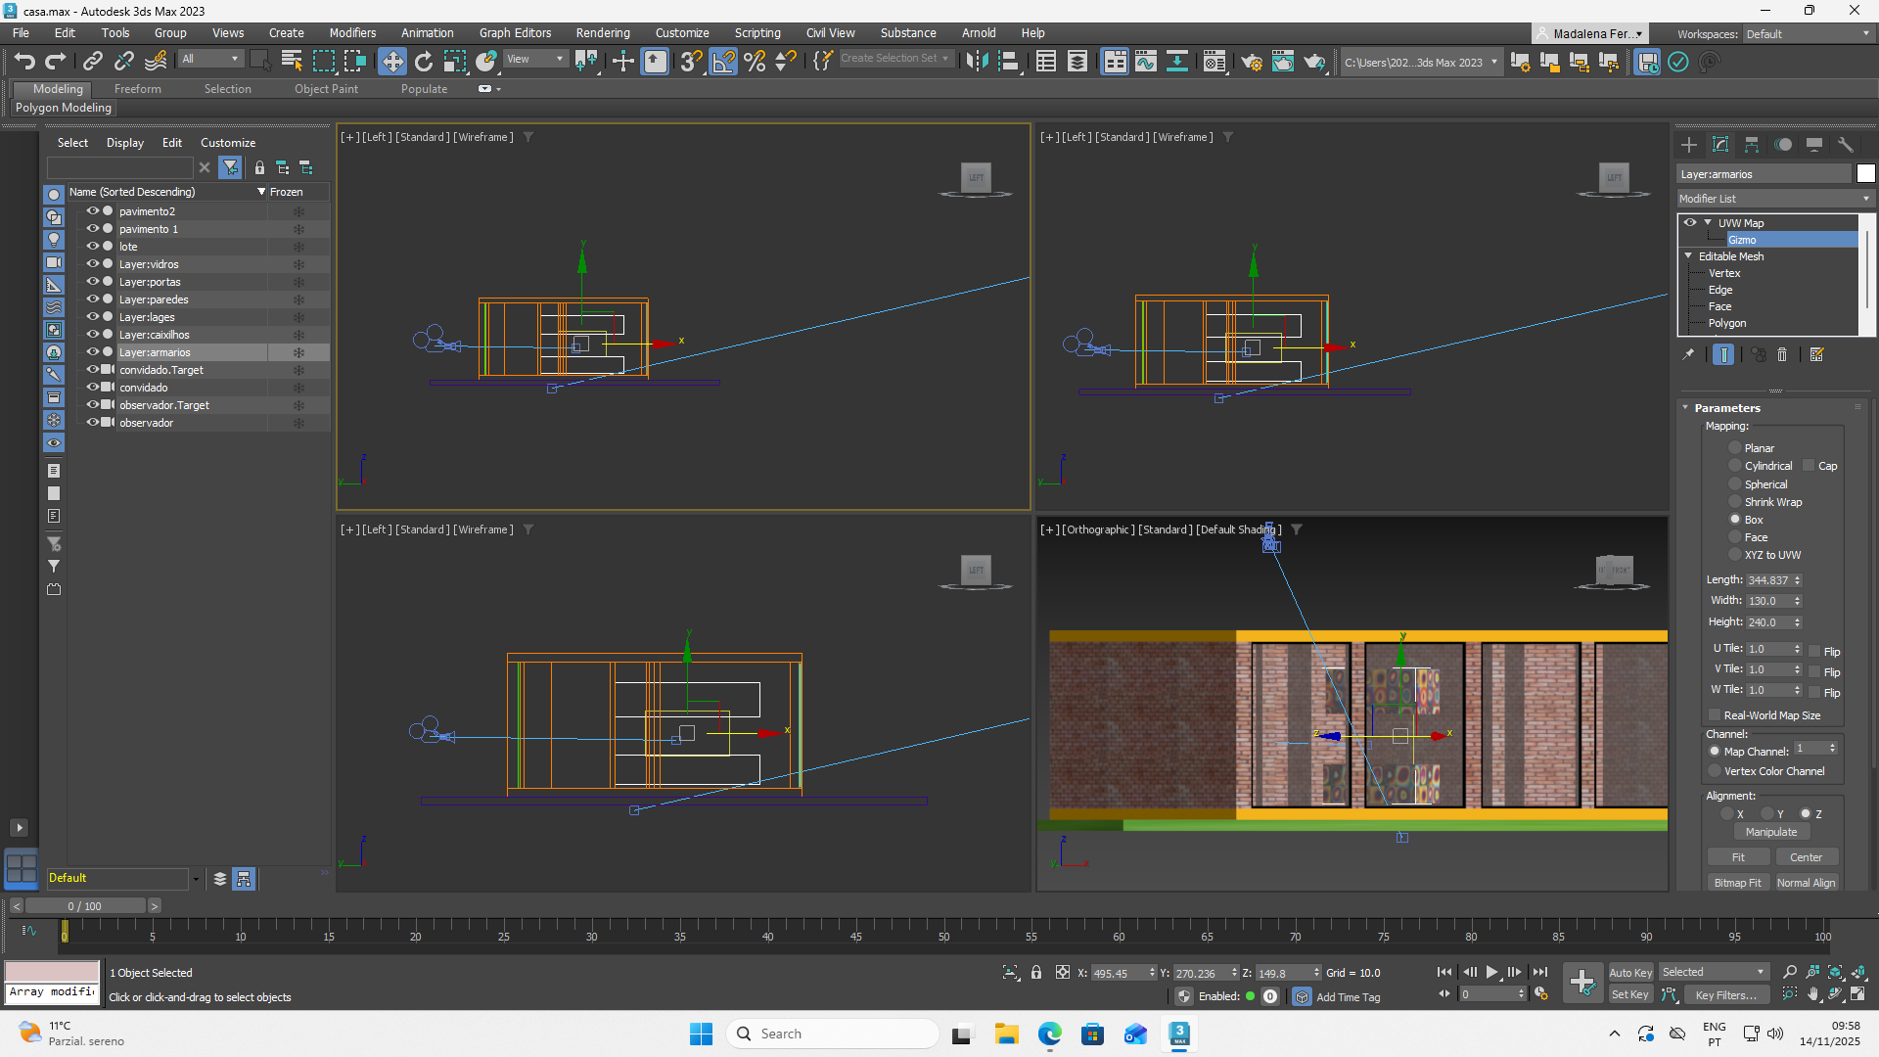This screenshot has width=1879, height=1057.
Task: Click the white object color swatch
Action: click(1865, 174)
